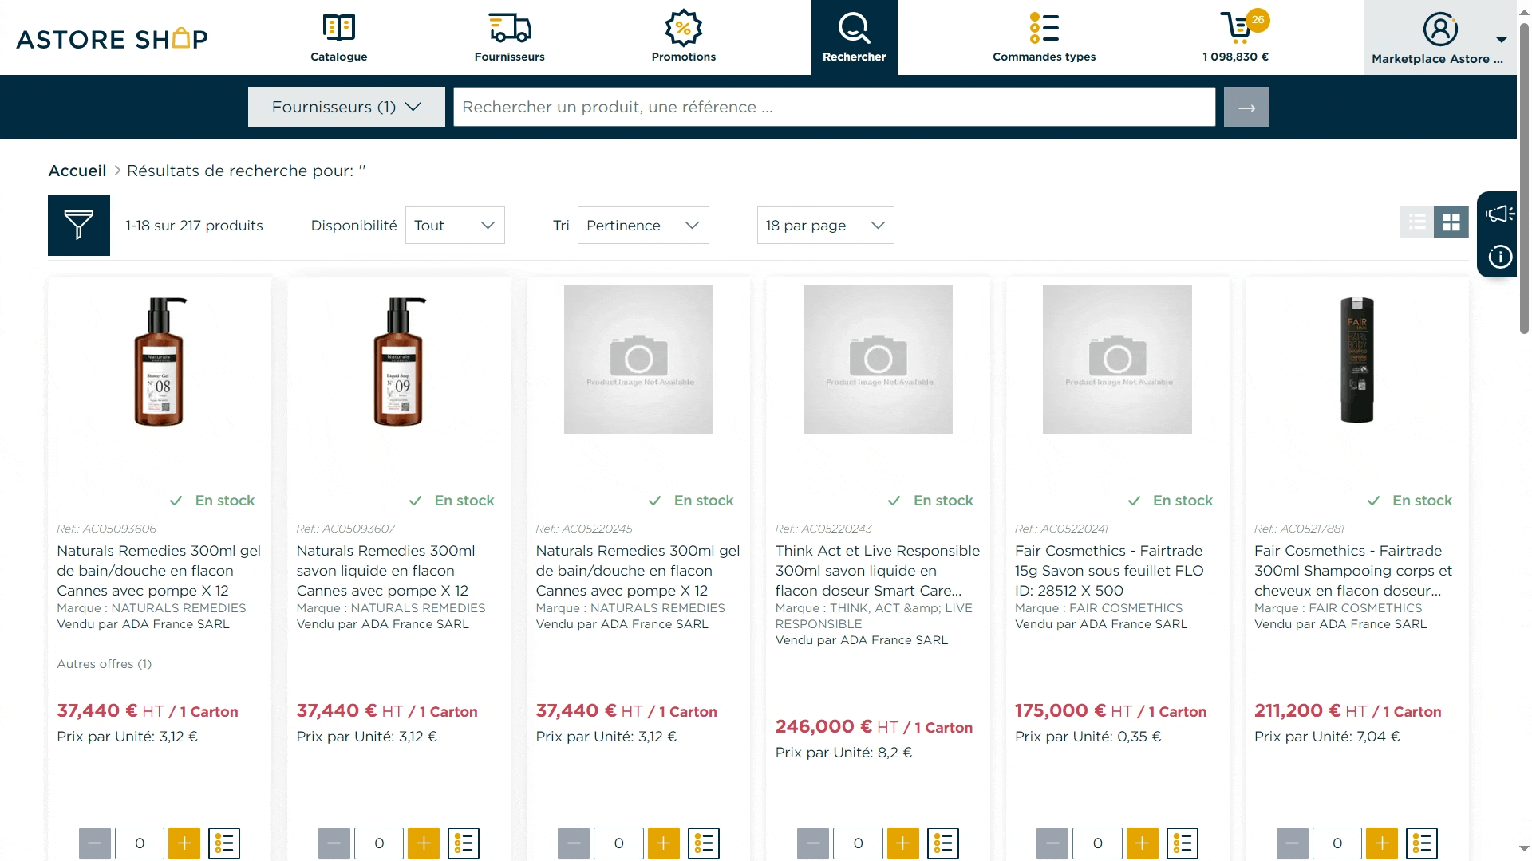
Task: Open the Catalogue section
Action: [x=338, y=37]
